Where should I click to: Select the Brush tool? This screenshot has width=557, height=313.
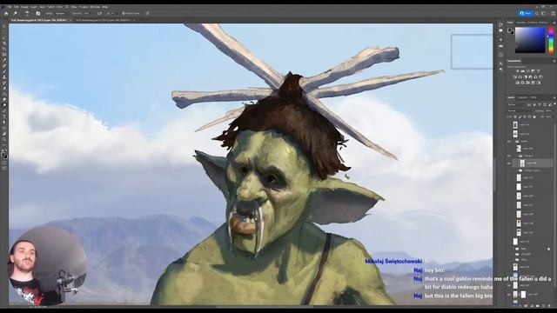(x=4, y=71)
